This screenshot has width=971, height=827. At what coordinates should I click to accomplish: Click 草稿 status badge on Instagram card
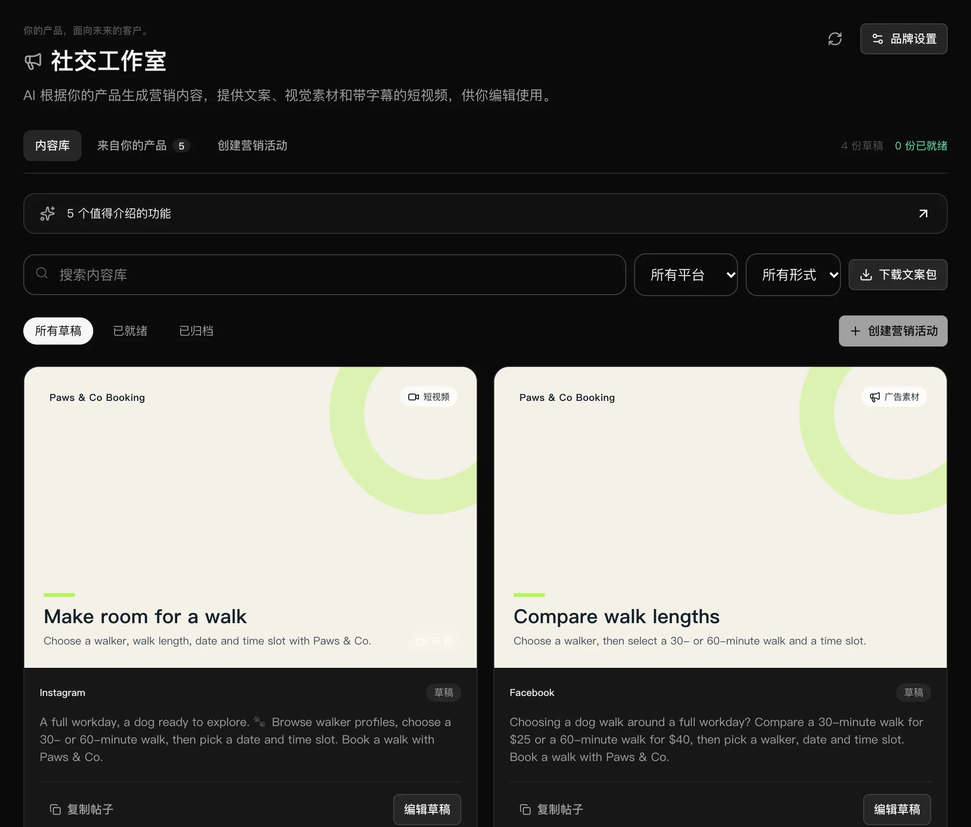tap(444, 693)
